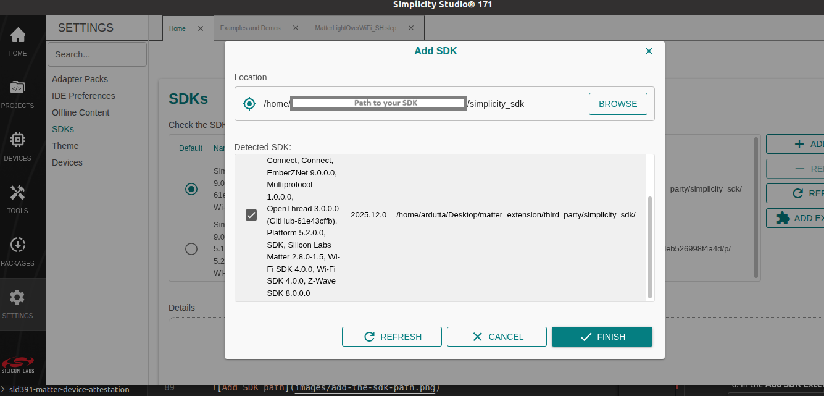Click the FINISH button

point(602,337)
